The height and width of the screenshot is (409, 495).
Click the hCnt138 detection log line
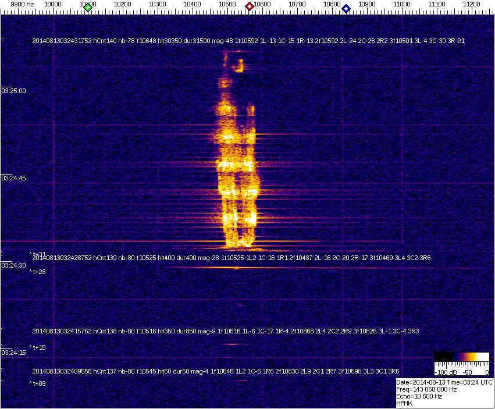pyautogui.click(x=226, y=331)
